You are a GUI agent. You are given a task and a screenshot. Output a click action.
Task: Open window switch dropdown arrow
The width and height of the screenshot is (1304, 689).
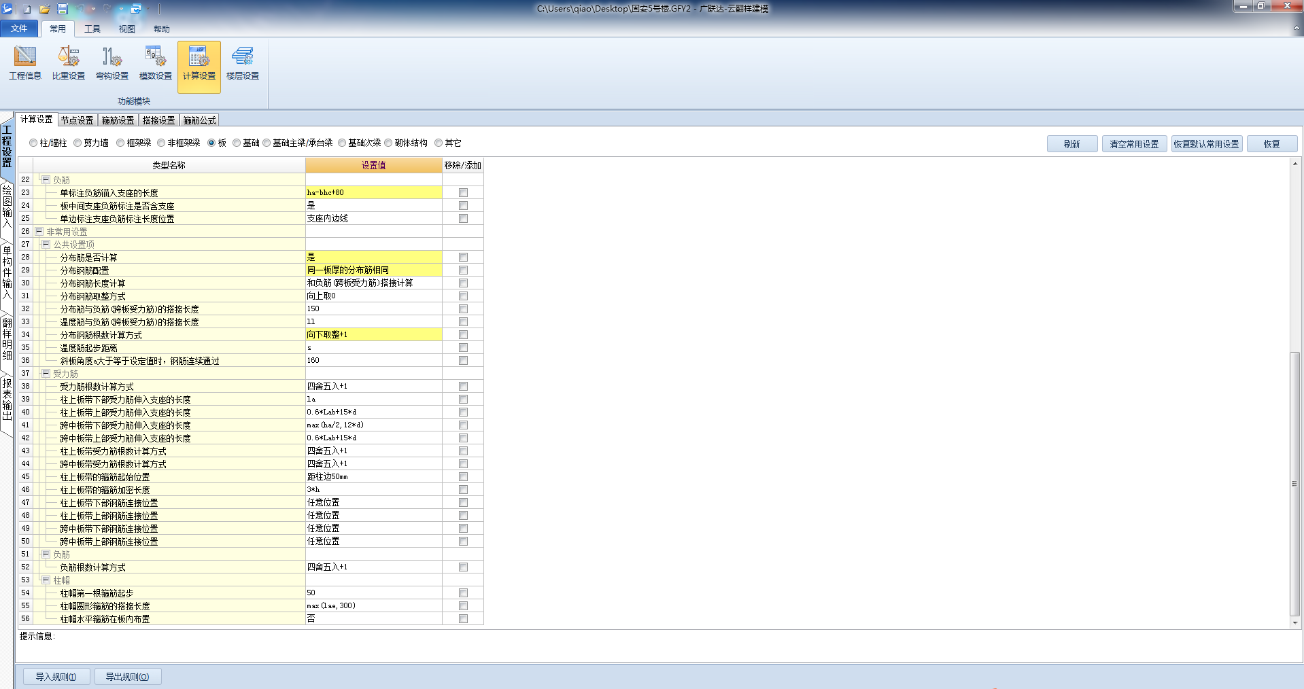[x=148, y=10]
